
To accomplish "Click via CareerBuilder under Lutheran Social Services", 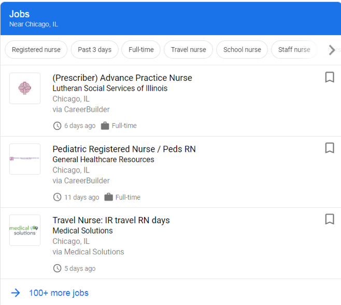I will pyautogui.click(x=81, y=109).
